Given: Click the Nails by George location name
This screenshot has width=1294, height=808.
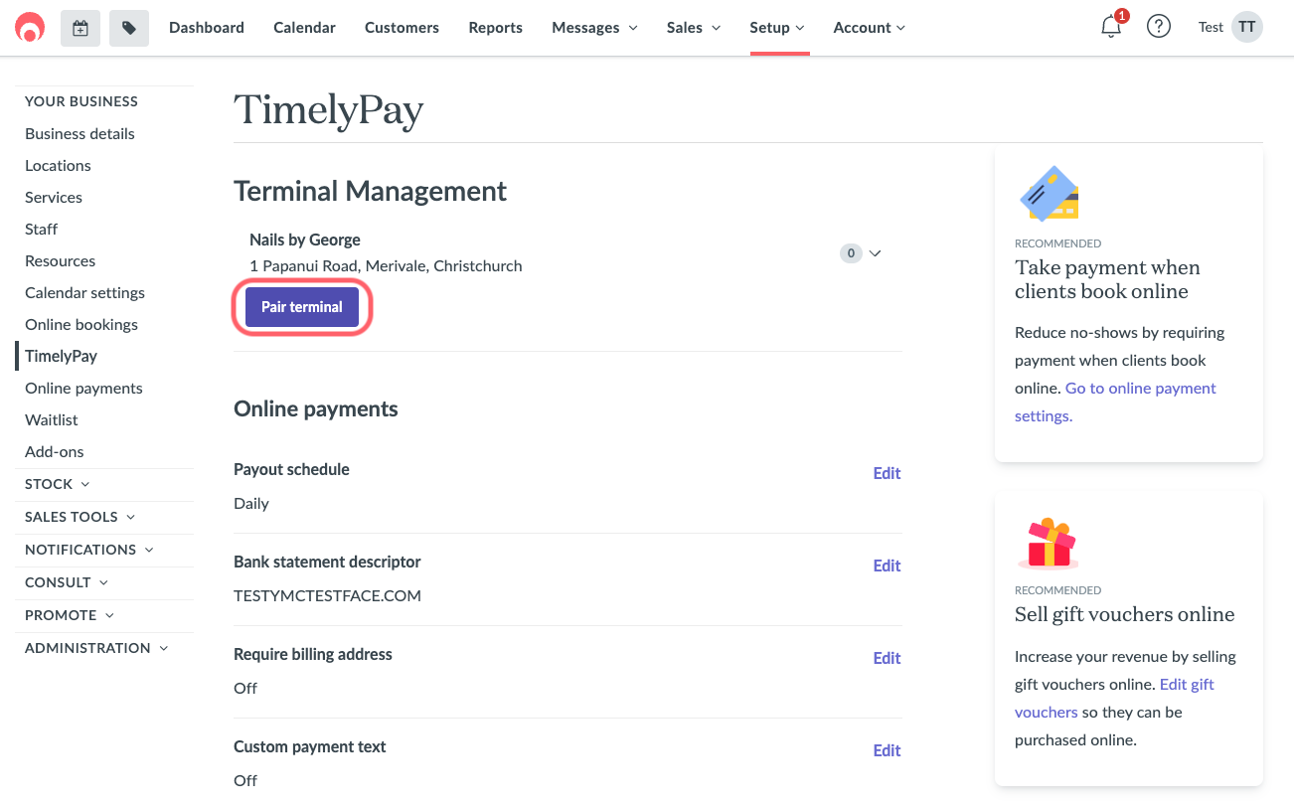Looking at the screenshot, I should [x=305, y=240].
